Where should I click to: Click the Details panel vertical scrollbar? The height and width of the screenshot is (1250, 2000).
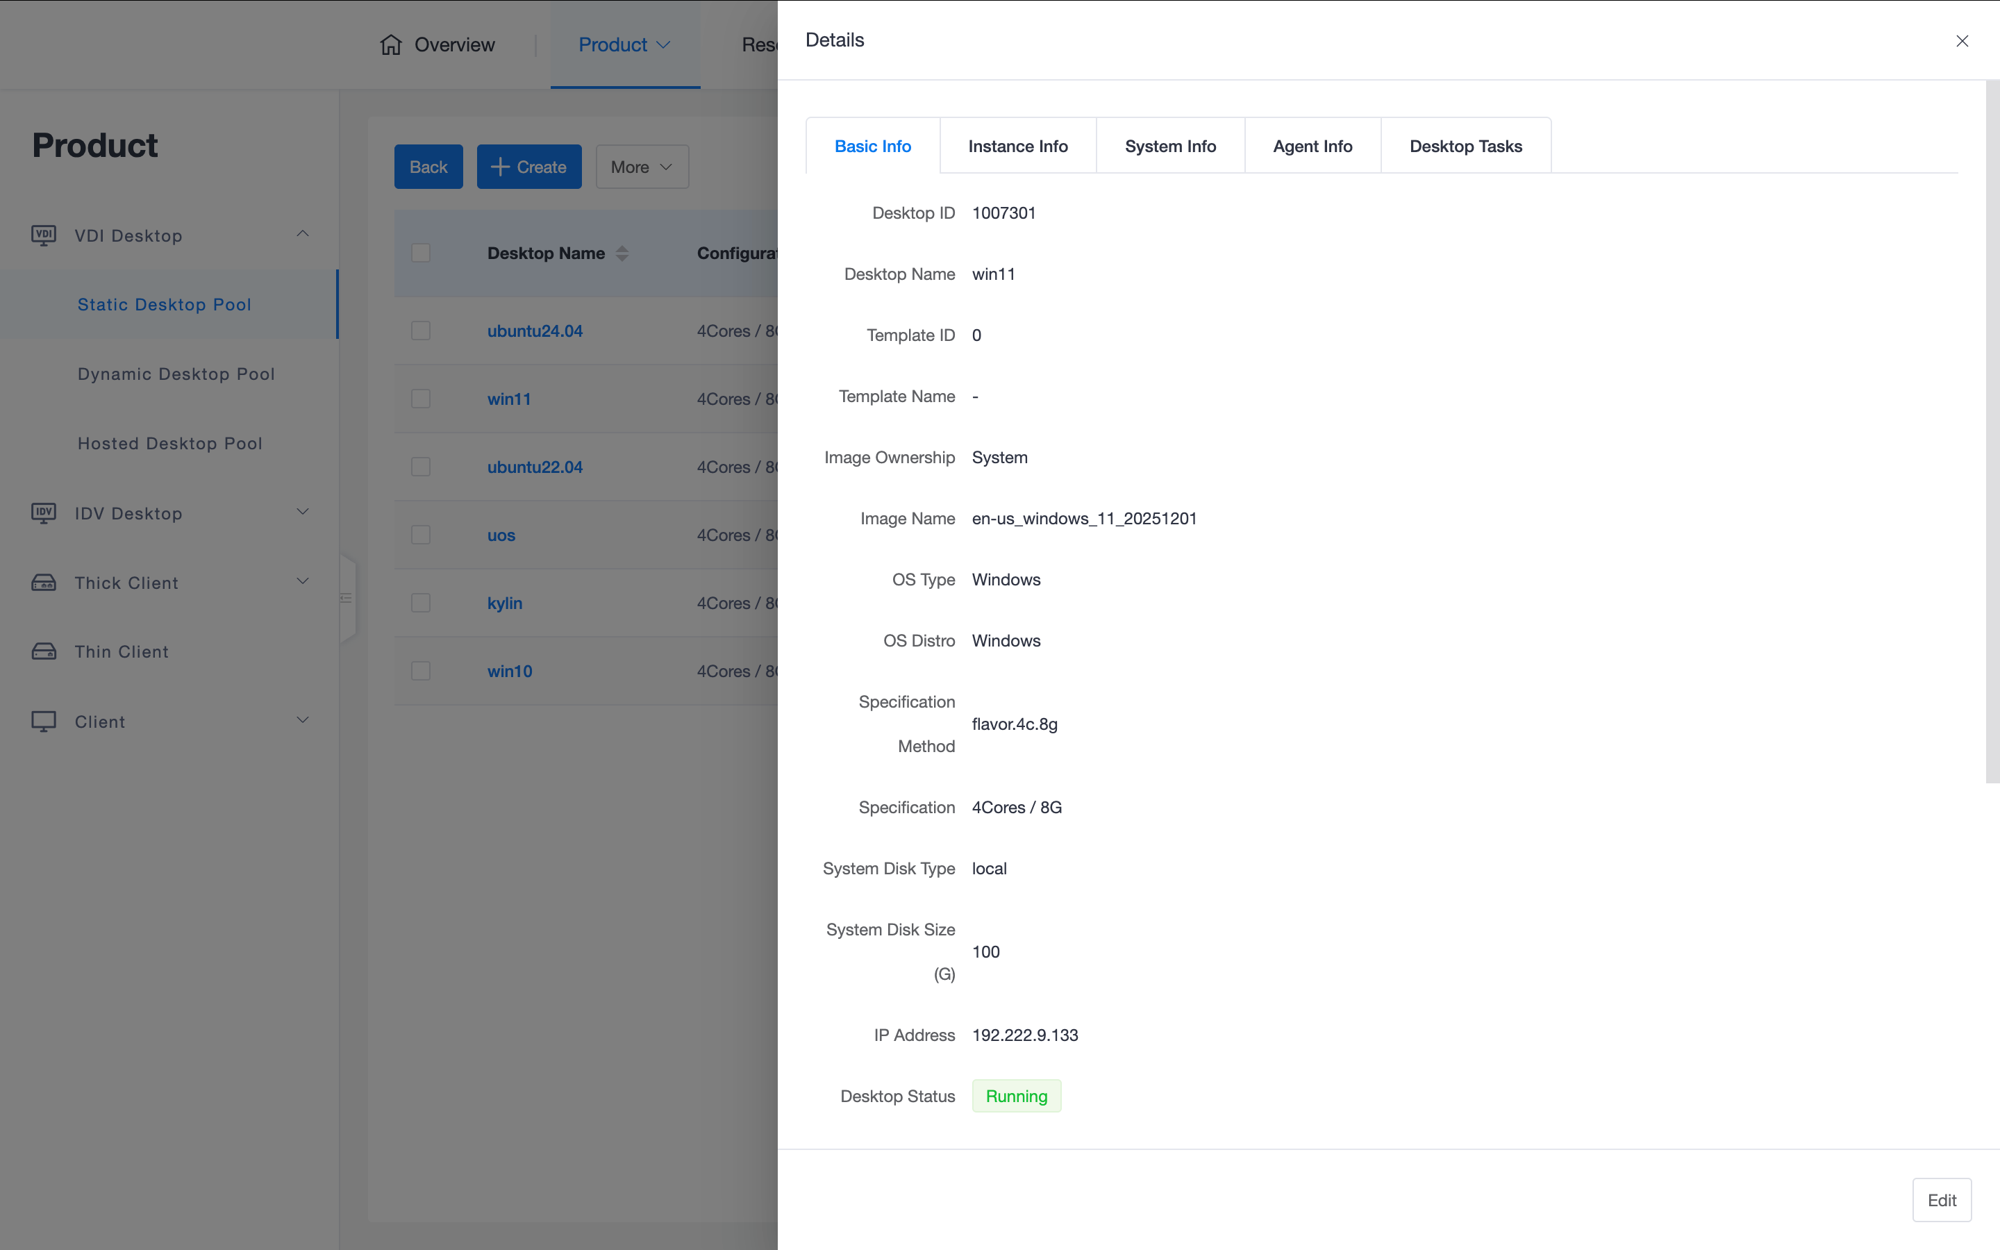point(1992,430)
